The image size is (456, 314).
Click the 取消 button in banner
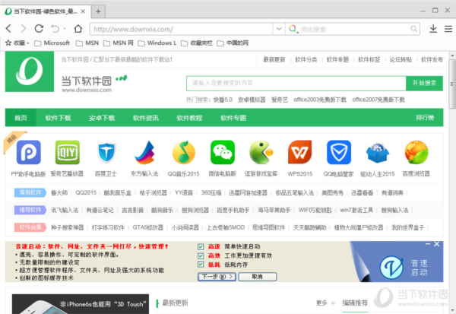point(258,277)
